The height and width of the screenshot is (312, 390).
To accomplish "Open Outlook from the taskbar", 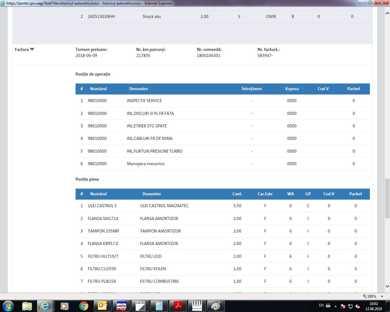I will coord(102,306).
